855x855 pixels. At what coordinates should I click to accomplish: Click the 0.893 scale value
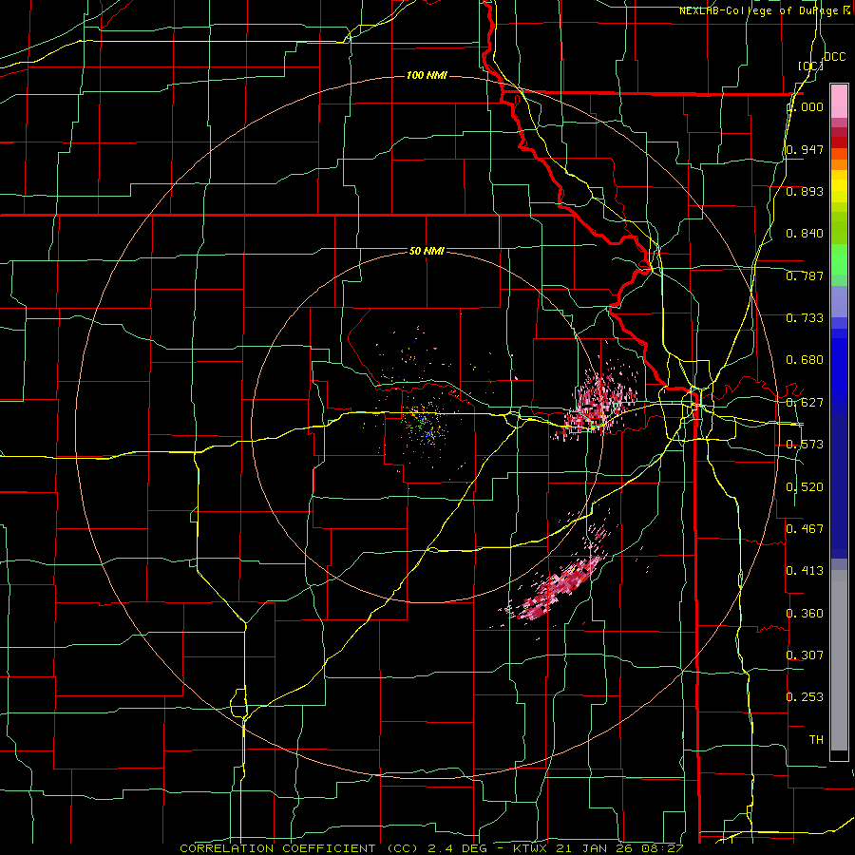(805, 191)
